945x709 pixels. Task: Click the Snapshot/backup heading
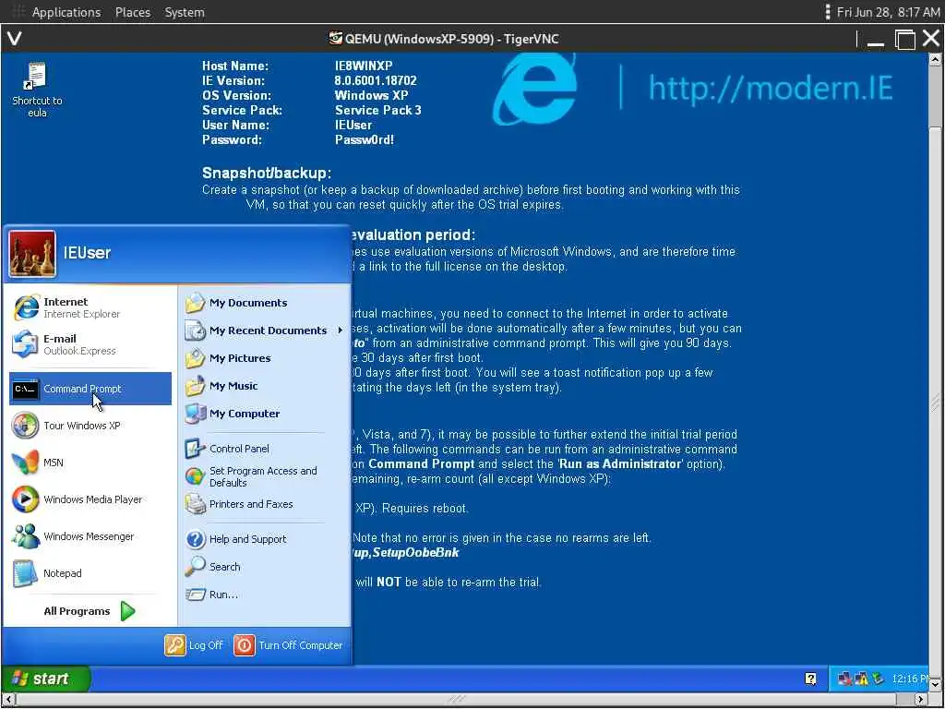click(x=267, y=173)
